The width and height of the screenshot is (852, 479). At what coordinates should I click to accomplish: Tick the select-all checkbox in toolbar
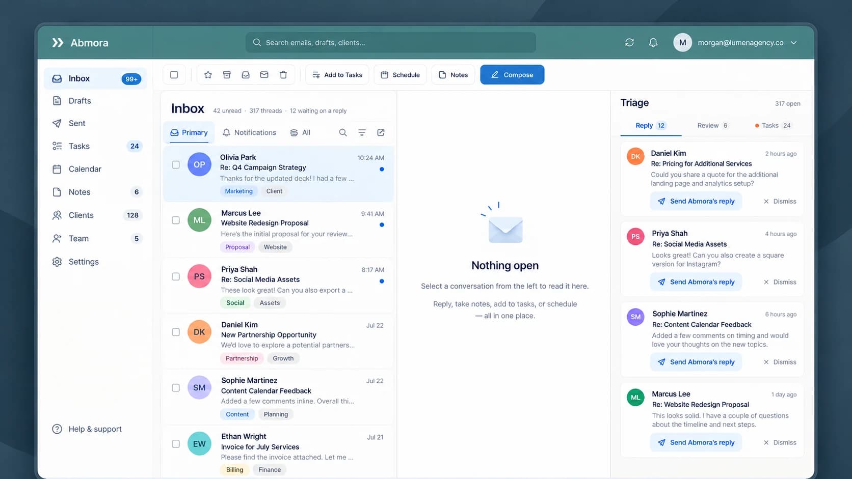(174, 75)
